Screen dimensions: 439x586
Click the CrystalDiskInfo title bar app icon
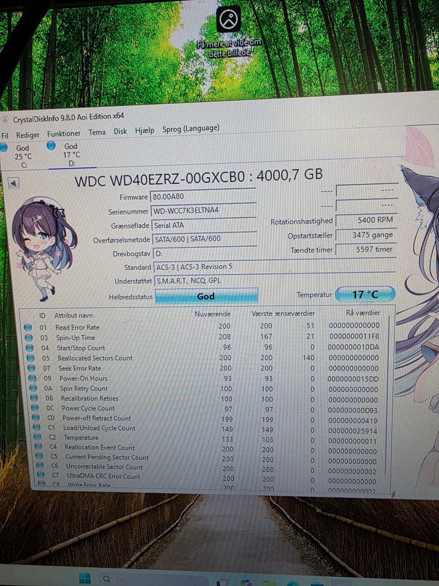click(x=5, y=120)
